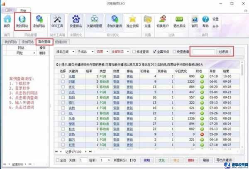
Task: Open 关于 in the ribbon
Action: coord(215,27)
